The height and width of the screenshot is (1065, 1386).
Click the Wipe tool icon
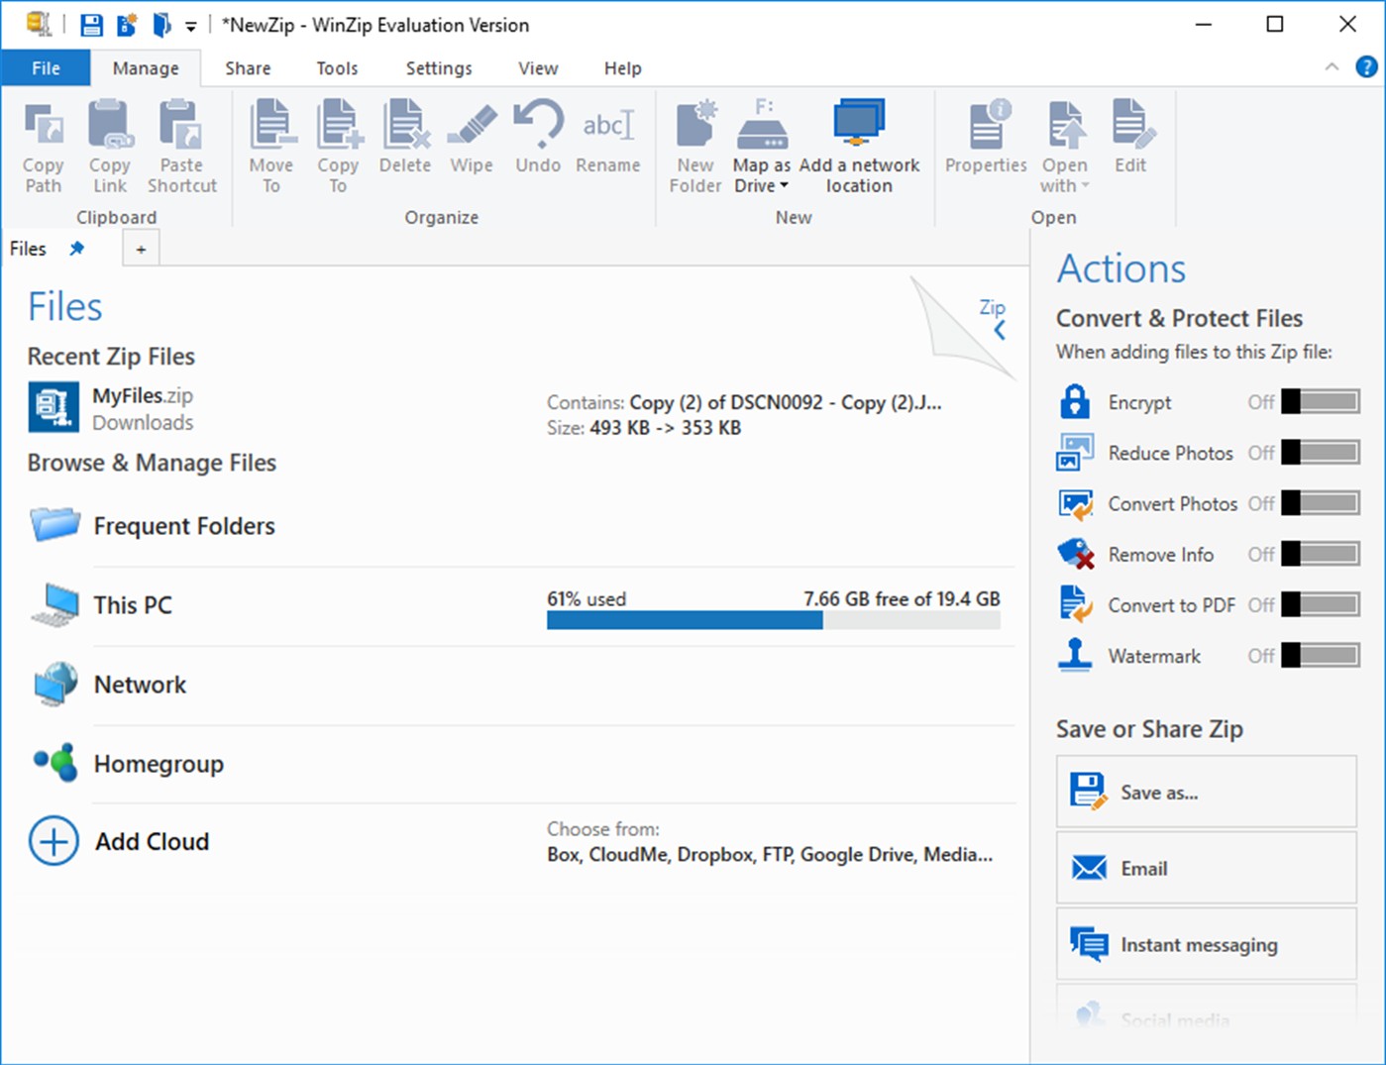pos(472,126)
